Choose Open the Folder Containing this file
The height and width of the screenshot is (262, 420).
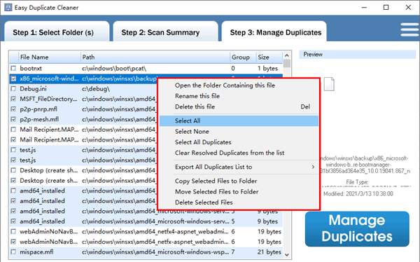click(x=225, y=85)
